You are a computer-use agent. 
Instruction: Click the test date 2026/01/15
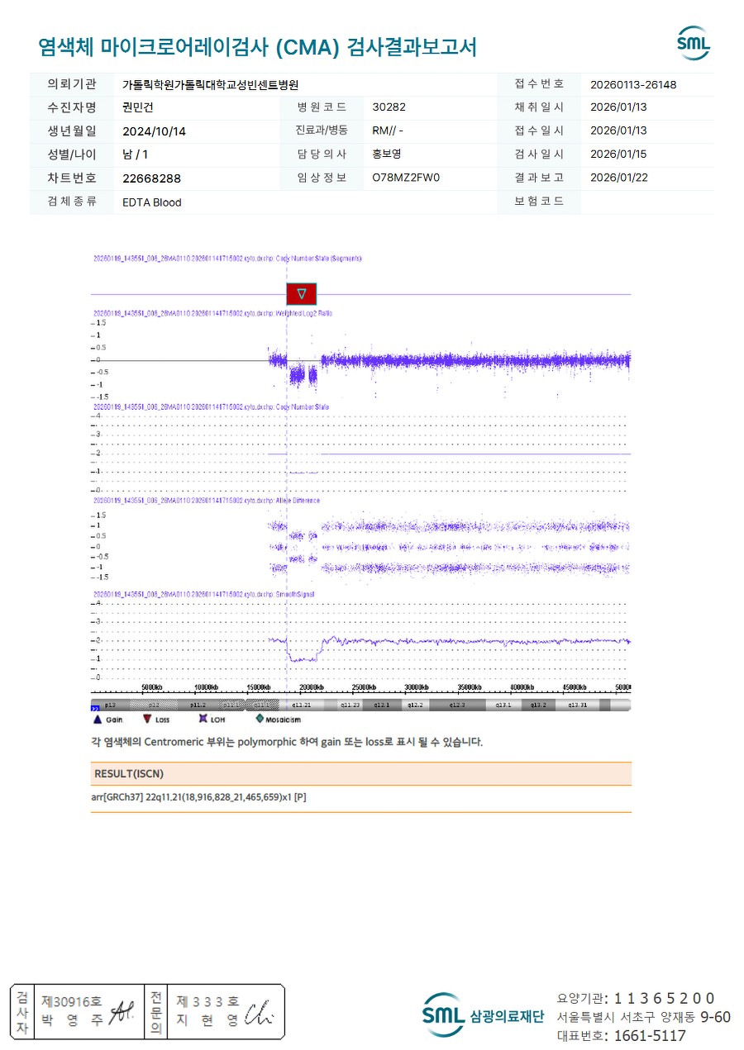click(x=618, y=154)
